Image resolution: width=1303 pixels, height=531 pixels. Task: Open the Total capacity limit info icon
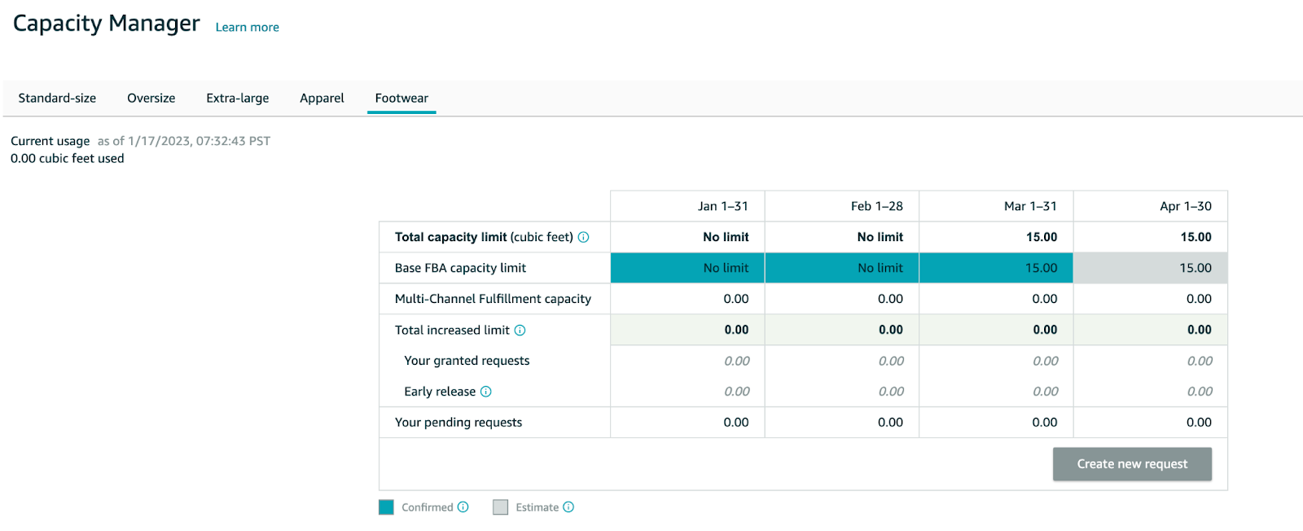583,237
